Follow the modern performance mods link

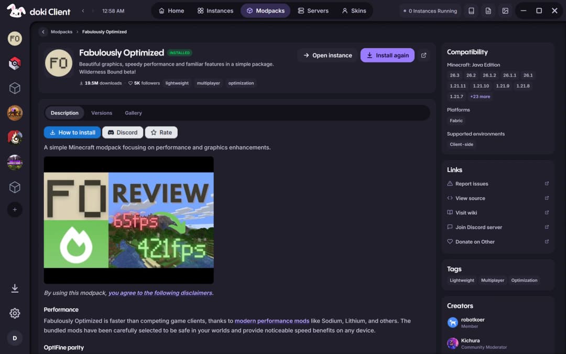click(272, 321)
